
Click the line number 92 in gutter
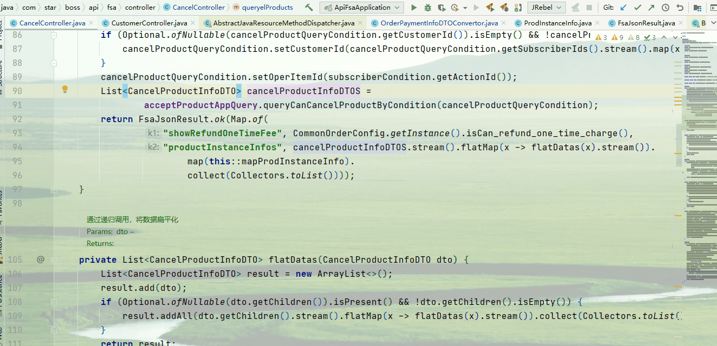click(x=17, y=119)
